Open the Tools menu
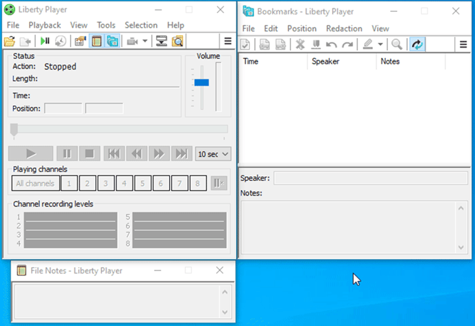The image size is (475, 326). [106, 25]
